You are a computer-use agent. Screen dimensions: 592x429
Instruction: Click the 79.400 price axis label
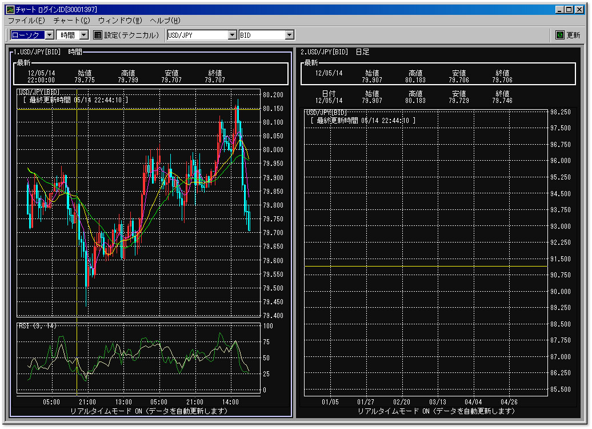[273, 316]
